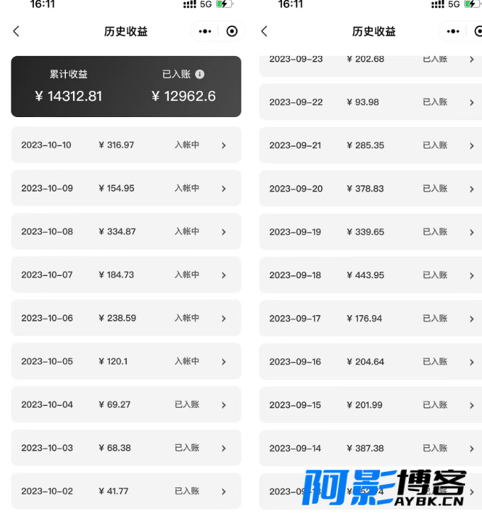Tap the battery charging icon on left status bar
This screenshot has height=513, width=482.
coord(225,4)
